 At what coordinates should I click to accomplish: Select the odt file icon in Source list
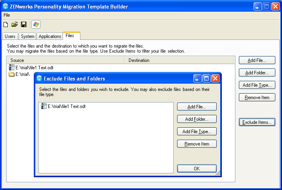[x=12, y=68]
